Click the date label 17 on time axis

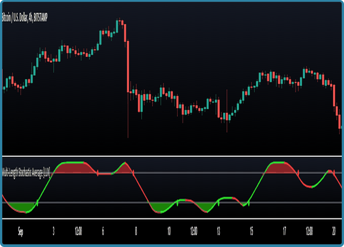285,231
